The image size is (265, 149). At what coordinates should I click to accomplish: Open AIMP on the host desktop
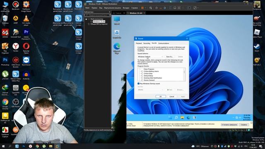(x=16, y=19)
